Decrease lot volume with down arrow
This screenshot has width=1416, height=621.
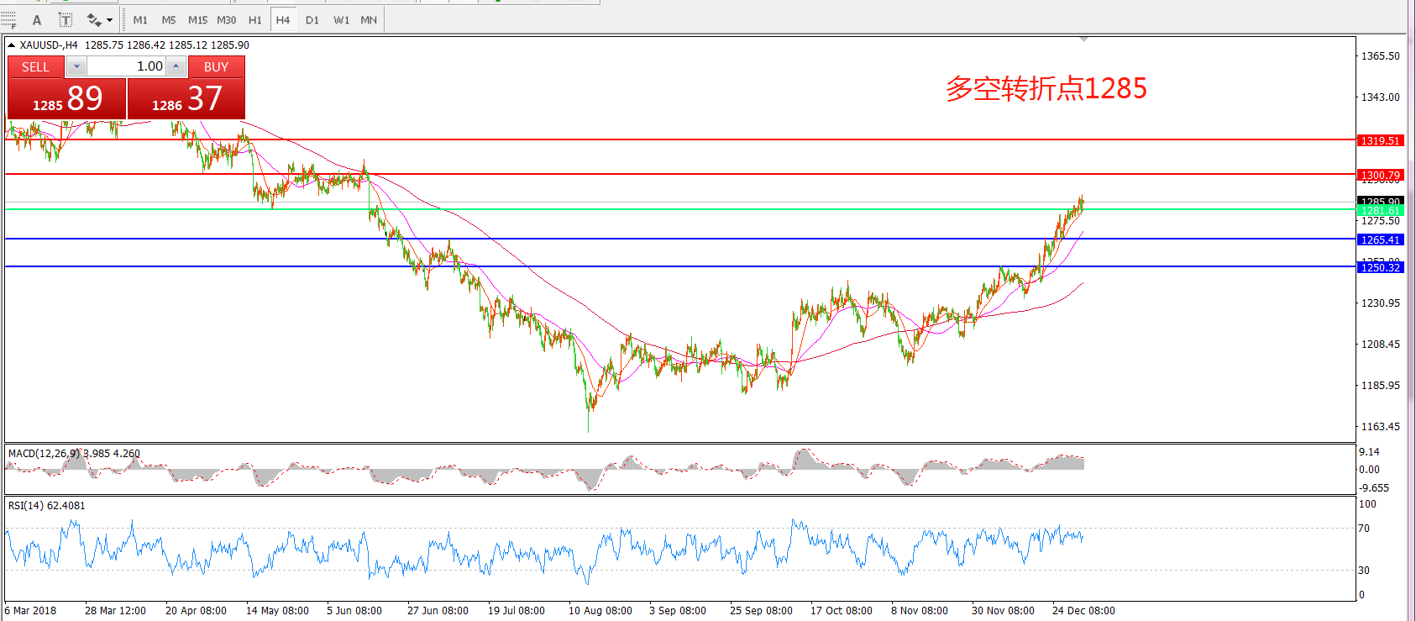(76, 66)
